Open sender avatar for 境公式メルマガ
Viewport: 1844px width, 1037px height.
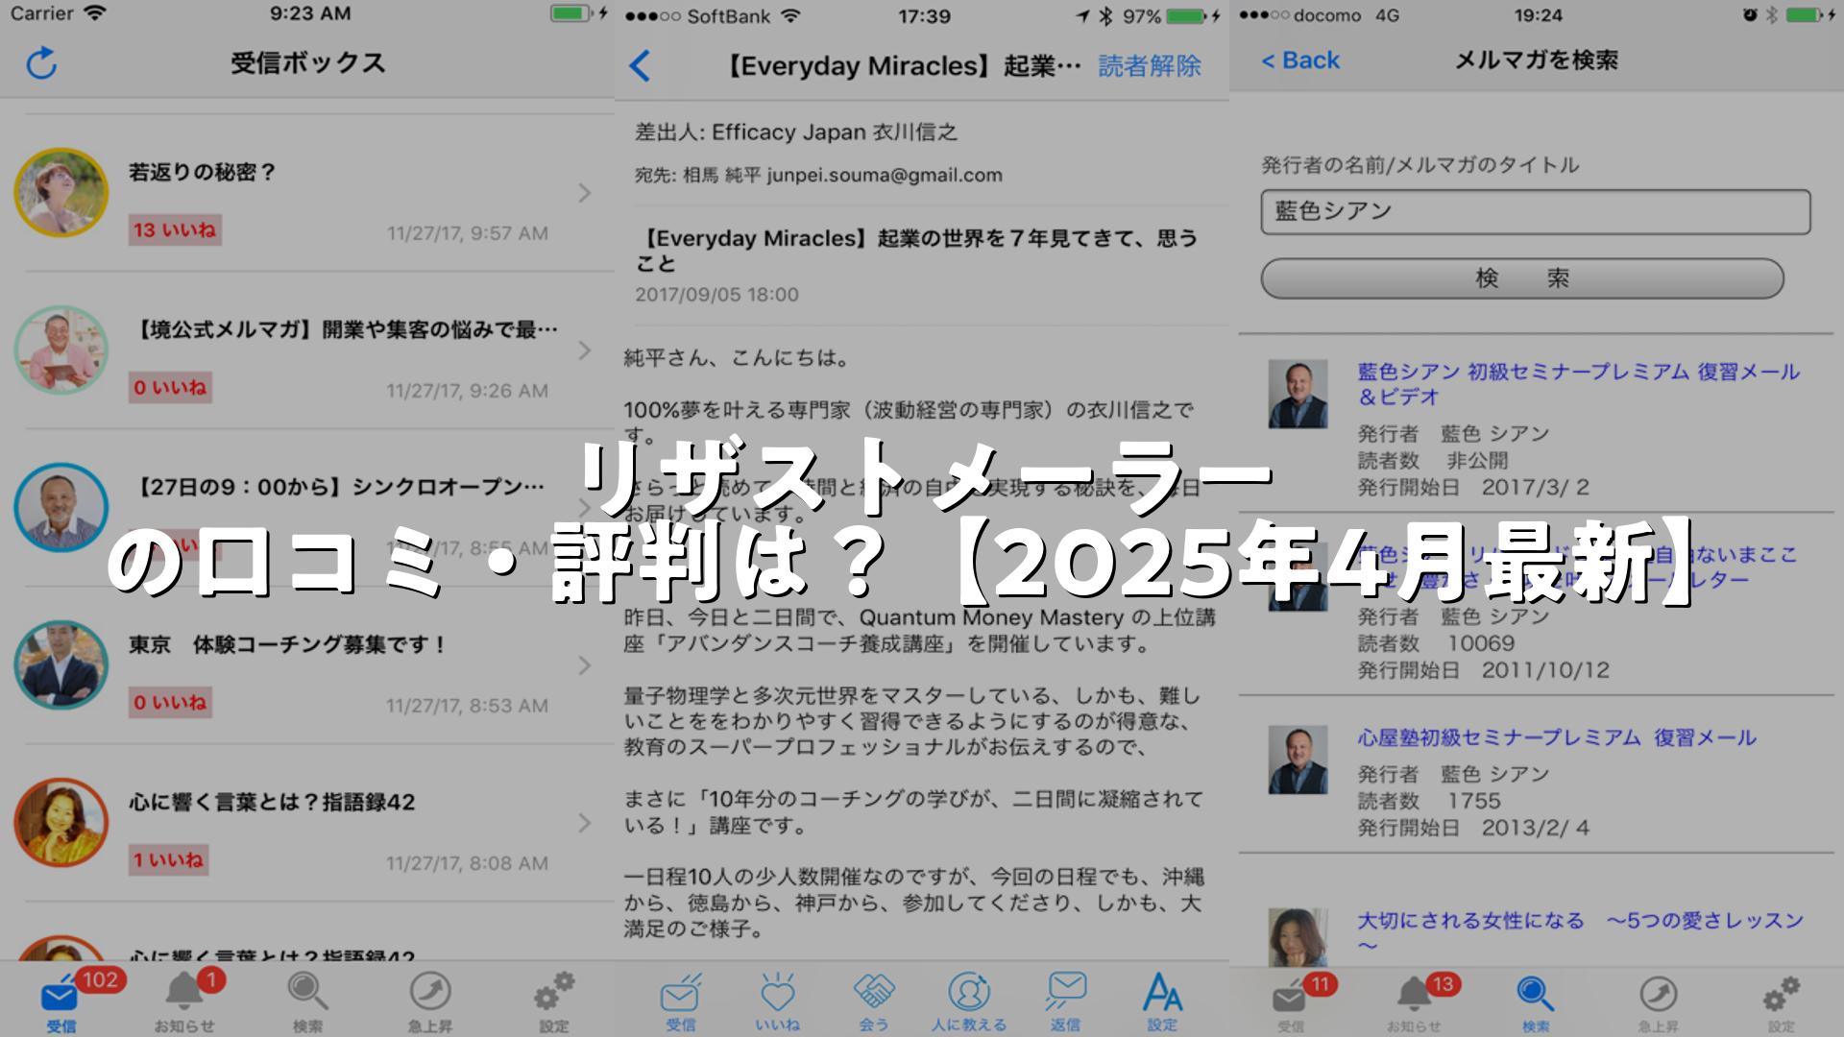[61, 350]
